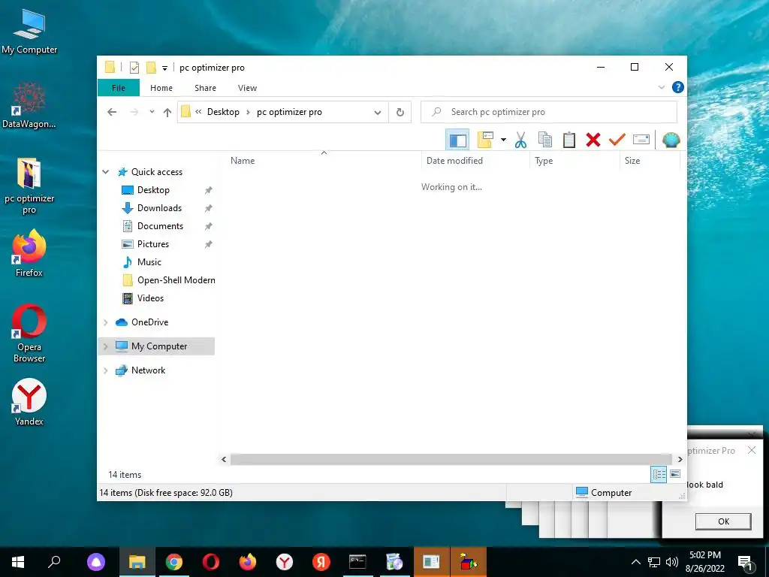
Task: Select the DataWagon desktop shortcut
Action: 29,105
